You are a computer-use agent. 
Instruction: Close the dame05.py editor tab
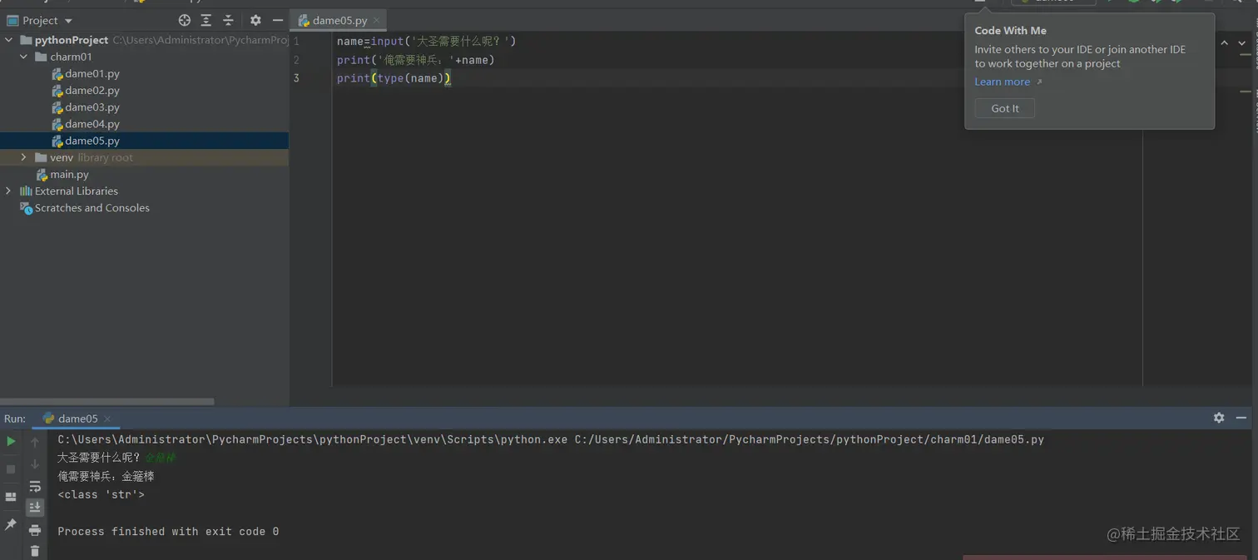click(x=377, y=20)
